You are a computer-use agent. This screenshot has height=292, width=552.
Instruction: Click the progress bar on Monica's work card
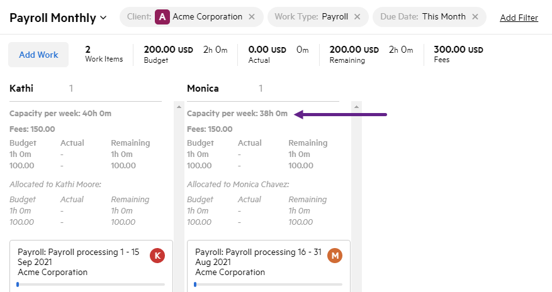pyautogui.click(x=269, y=284)
